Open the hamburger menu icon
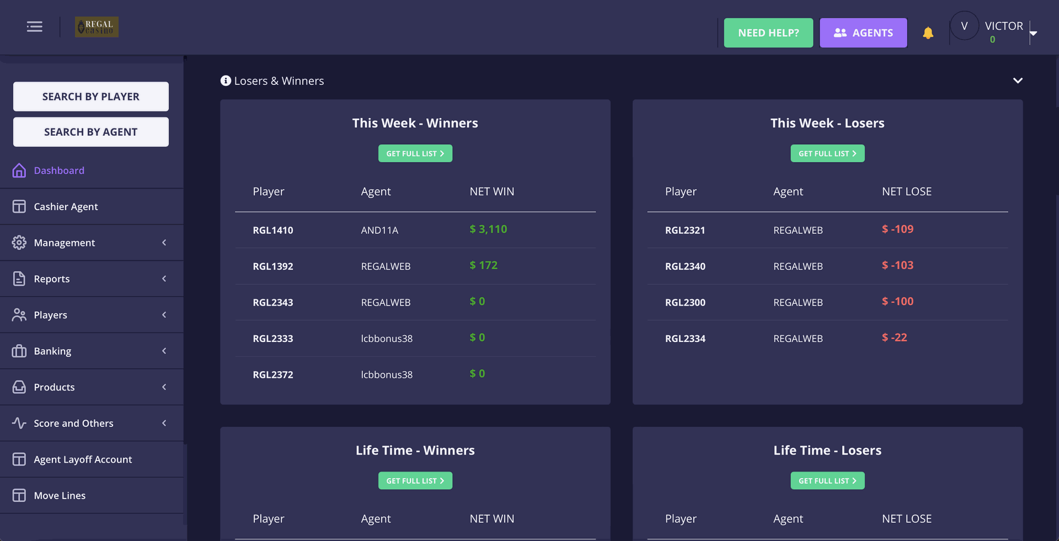 [x=34, y=26]
